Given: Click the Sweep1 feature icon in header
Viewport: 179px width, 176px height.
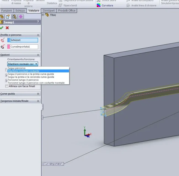Looking at the screenshot, I should tap(1, 22).
